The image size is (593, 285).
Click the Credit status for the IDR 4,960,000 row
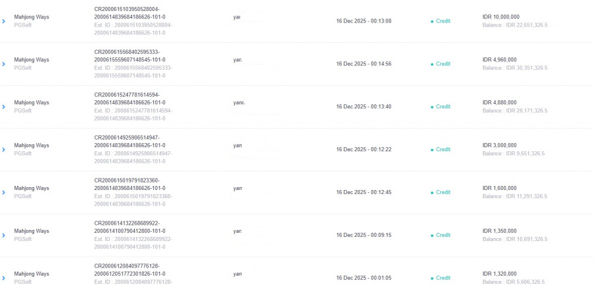click(442, 64)
